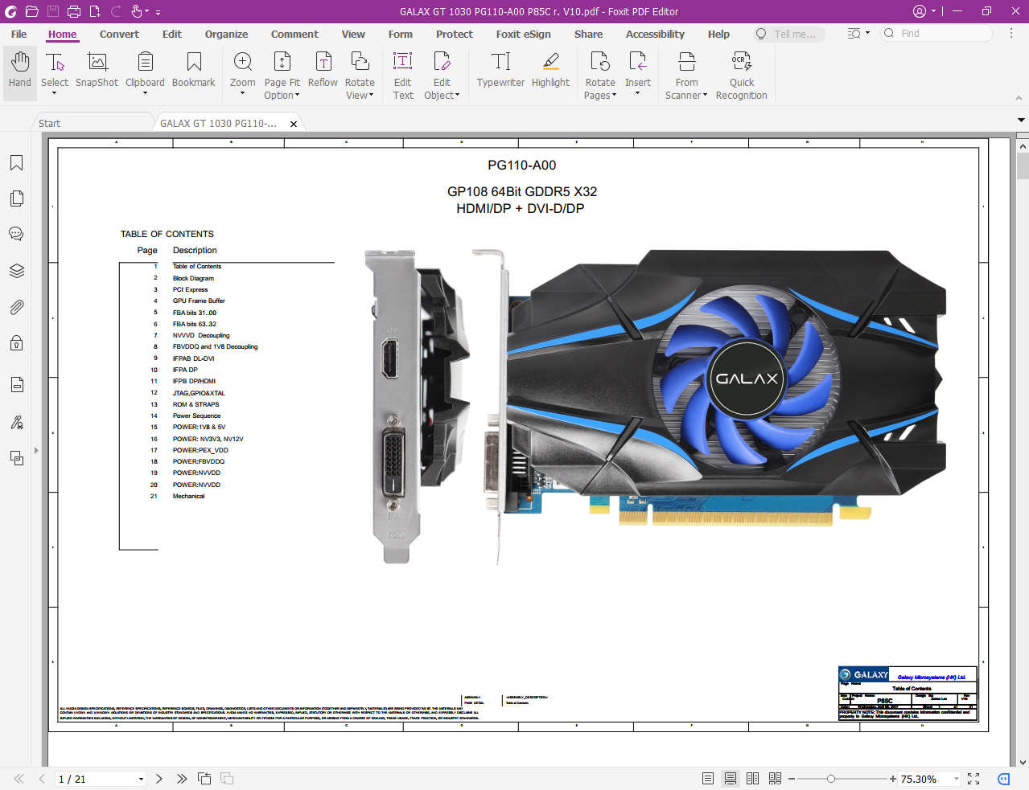Click the Zoom tool icon

[243, 62]
